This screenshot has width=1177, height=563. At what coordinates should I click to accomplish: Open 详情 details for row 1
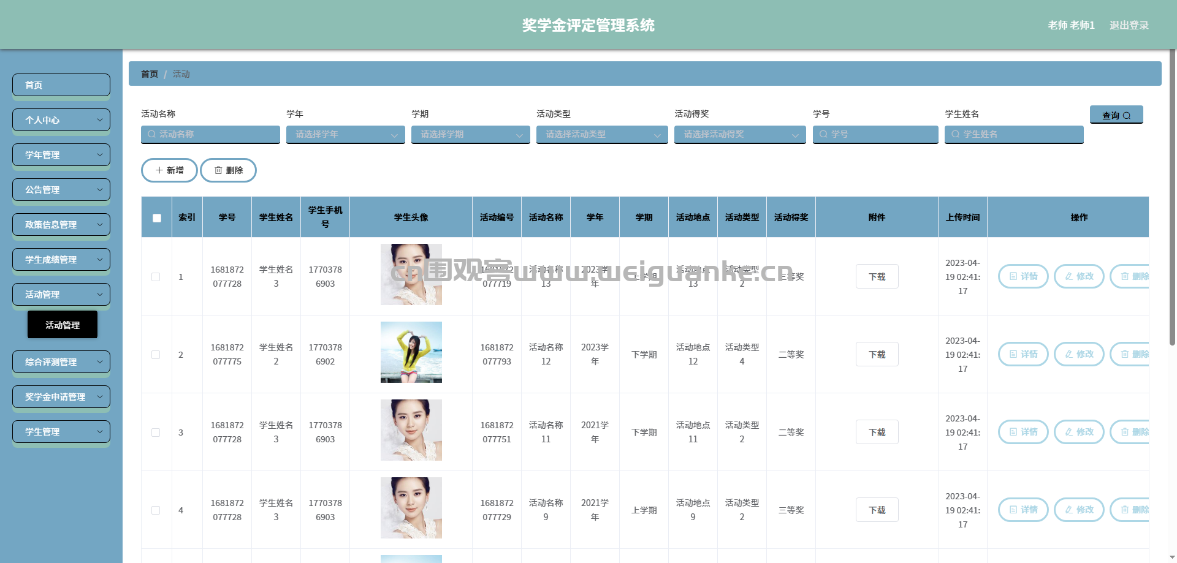[x=1023, y=276]
